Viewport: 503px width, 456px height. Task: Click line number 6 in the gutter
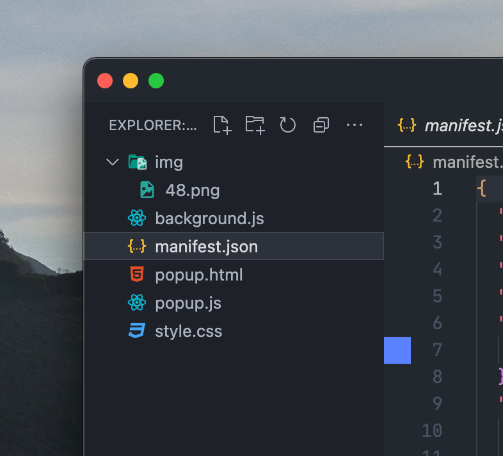[437, 323]
